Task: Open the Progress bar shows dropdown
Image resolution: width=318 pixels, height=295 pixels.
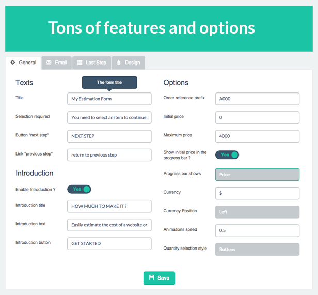Action: tap(257, 175)
